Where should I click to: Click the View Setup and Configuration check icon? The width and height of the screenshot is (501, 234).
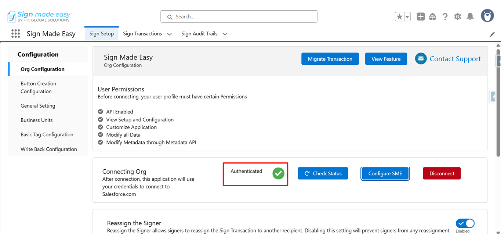pos(101,119)
